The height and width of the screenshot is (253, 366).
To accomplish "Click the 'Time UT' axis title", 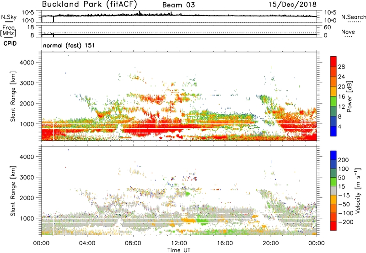I will pyautogui.click(x=179, y=250).
